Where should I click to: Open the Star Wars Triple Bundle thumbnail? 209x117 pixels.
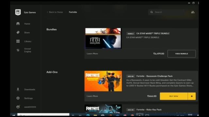[x=103, y=38]
